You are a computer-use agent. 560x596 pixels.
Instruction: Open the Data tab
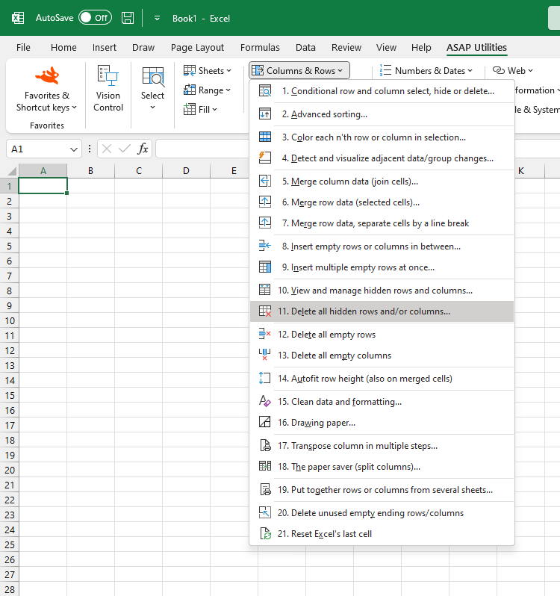click(305, 48)
